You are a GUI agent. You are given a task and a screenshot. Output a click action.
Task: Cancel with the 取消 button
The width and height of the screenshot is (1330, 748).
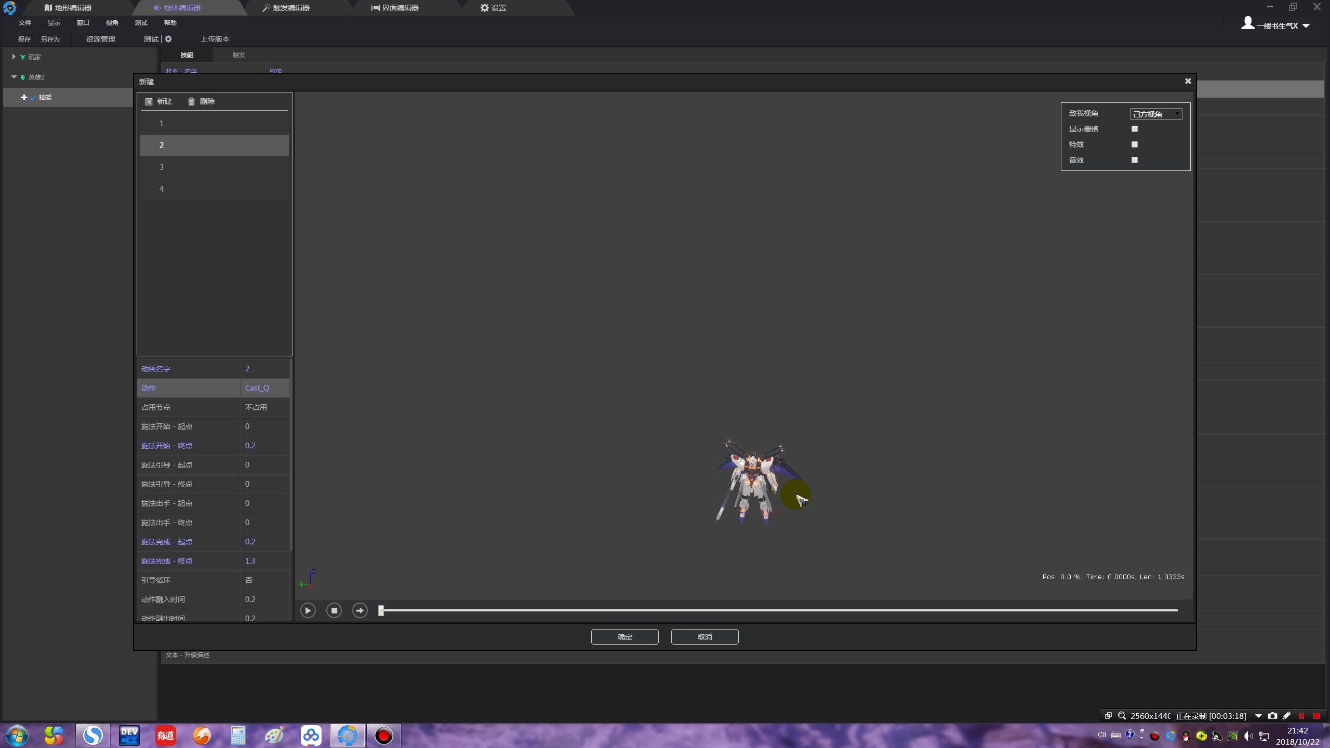pyautogui.click(x=704, y=637)
